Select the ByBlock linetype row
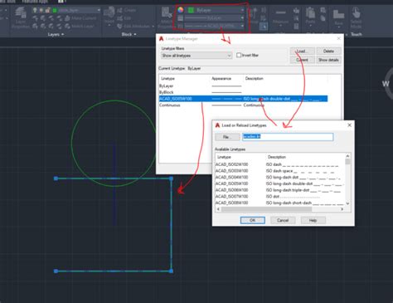Screen dimensions: 393x303 243,92
